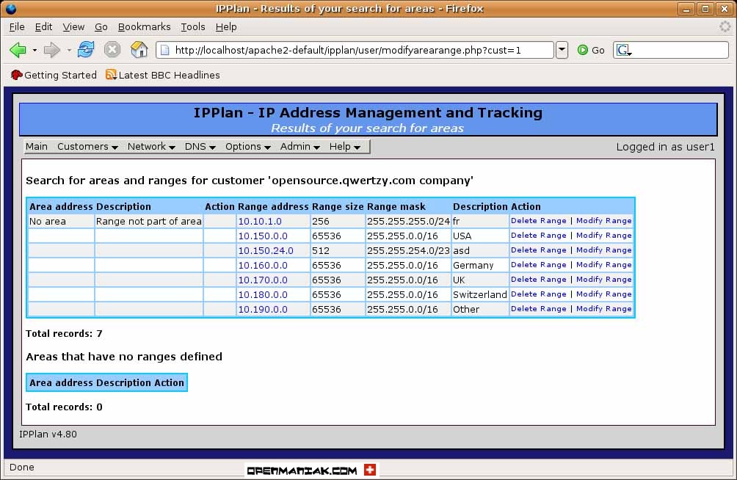Modify Range for the fr row
This screenshot has width=737, height=480.
tap(604, 220)
